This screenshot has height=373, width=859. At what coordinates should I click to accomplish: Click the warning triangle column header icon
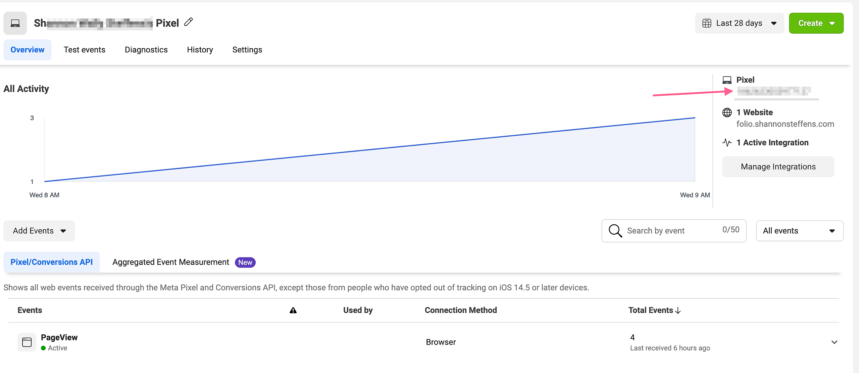click(293, 310)
